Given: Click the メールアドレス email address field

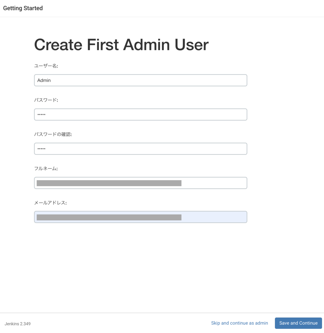Looking at the screenshot, I should (214, 217).
